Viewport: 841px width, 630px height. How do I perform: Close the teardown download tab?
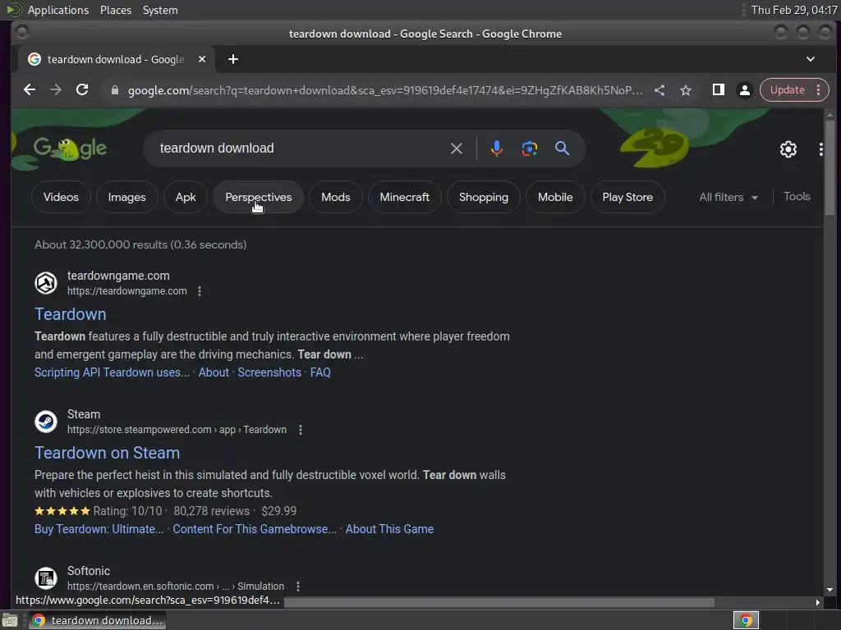[202, 59]
